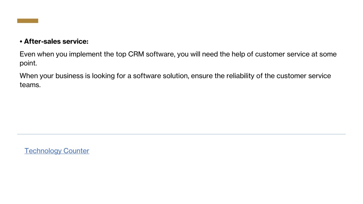Click the word help in first paragraph

point(238,54)
